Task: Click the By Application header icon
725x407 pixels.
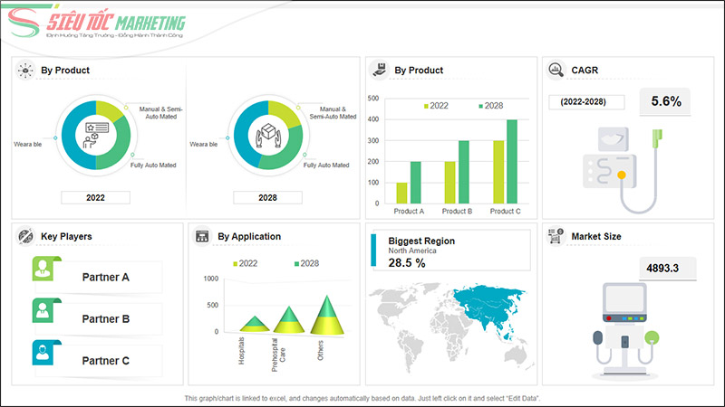Action: click(202, 236)
